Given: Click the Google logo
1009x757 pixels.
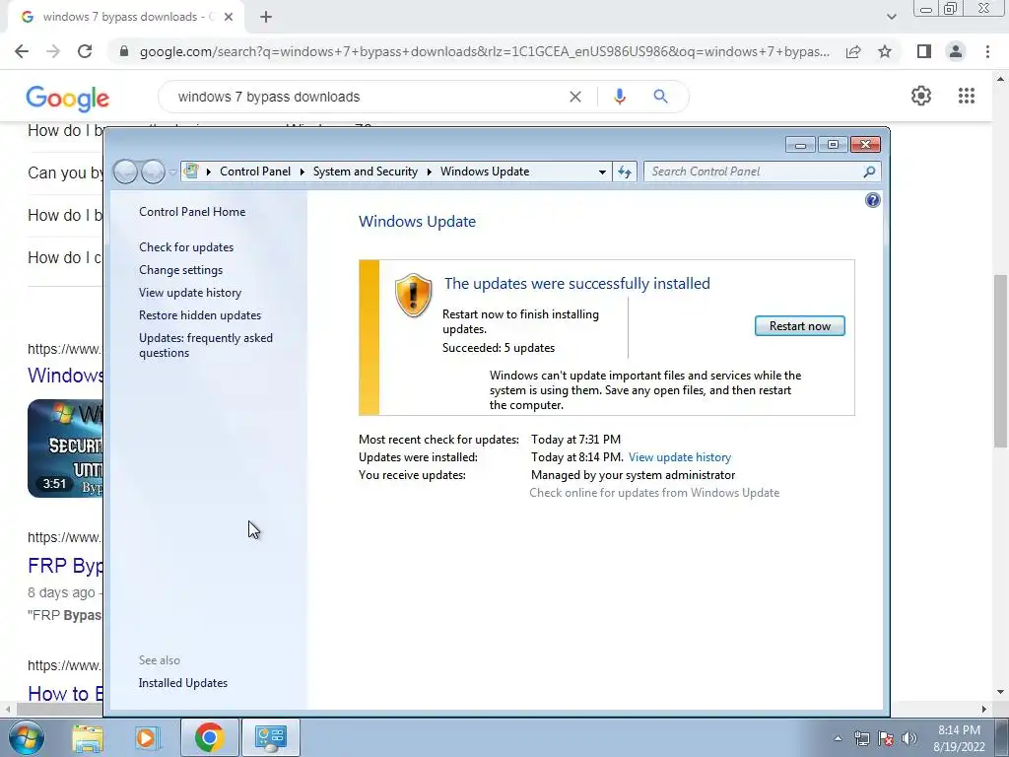Looking at the screenshot, I should pyautogui.click(x=68, y=98).
